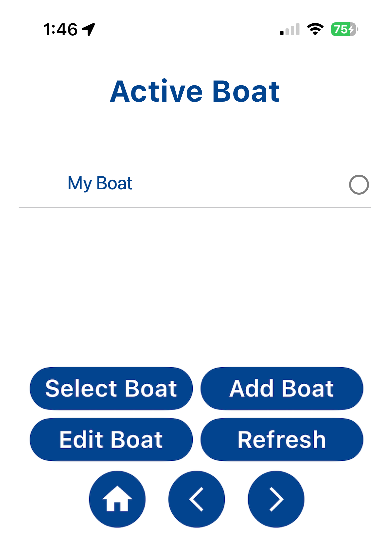Tap the charging bolt symbol on battery
Image resolution: width=384 pixels, height=548 pixels.
point(351,29)
